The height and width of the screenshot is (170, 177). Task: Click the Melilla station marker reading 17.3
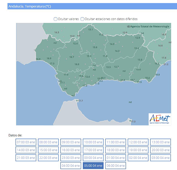click(130, 121)
